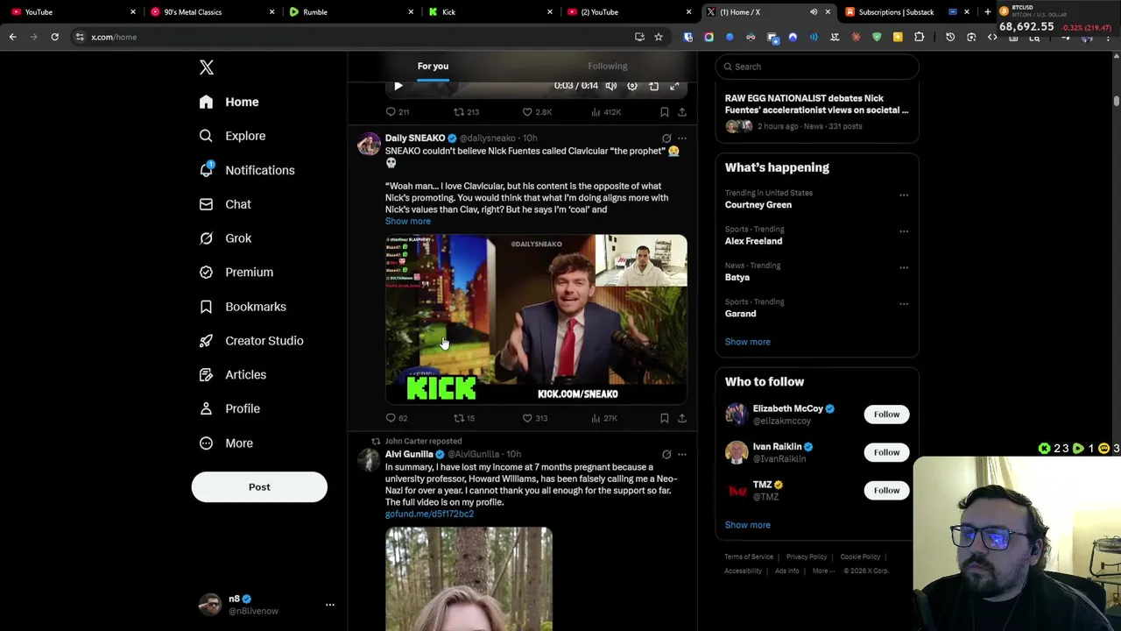Like Daily SNEAKO post with 313 likes

[535, 419]
